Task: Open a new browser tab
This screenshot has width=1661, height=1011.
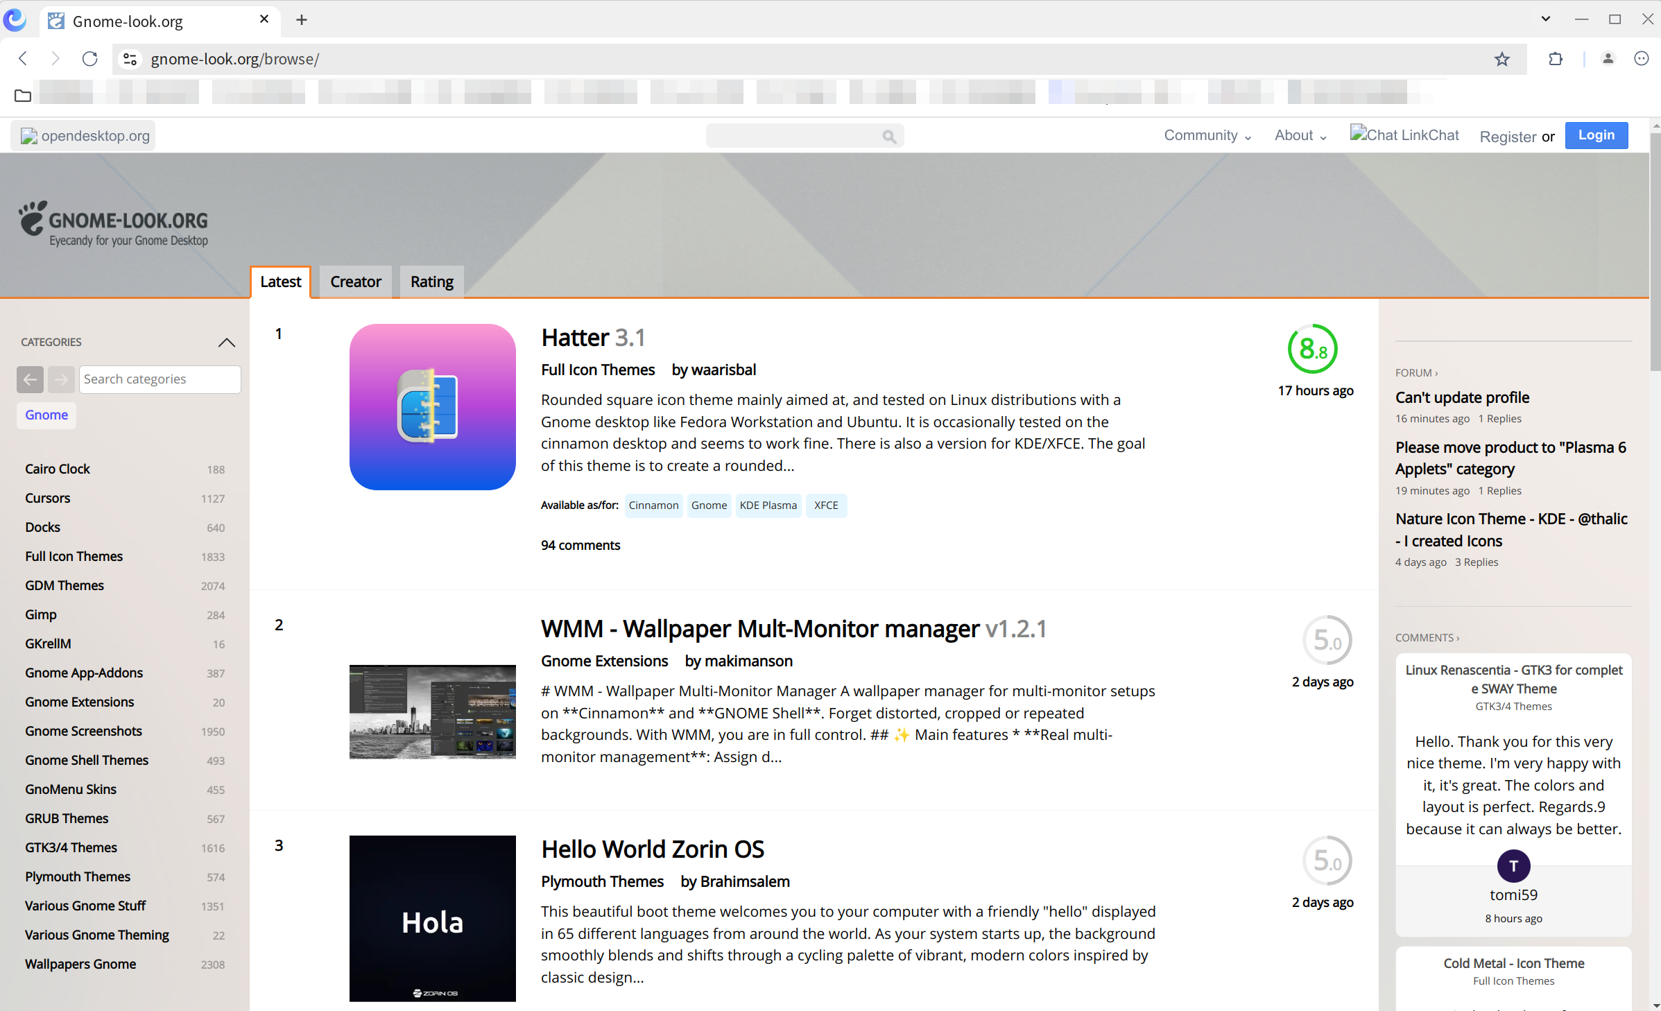Action: point(301,20)
